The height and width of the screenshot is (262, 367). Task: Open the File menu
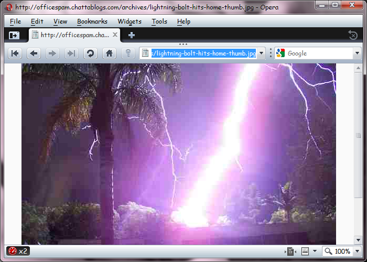click(15, 21)
